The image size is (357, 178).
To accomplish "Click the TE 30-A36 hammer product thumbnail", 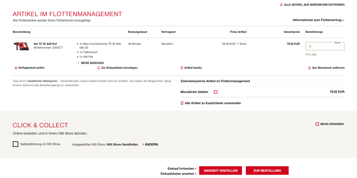I will tap(21, 46).
